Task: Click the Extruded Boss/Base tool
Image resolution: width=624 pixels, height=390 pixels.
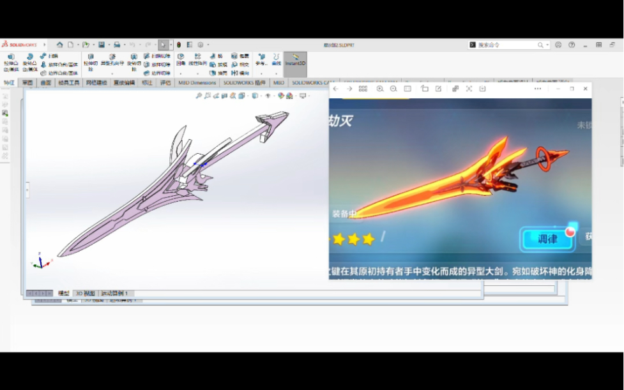Action: [11, 63]
